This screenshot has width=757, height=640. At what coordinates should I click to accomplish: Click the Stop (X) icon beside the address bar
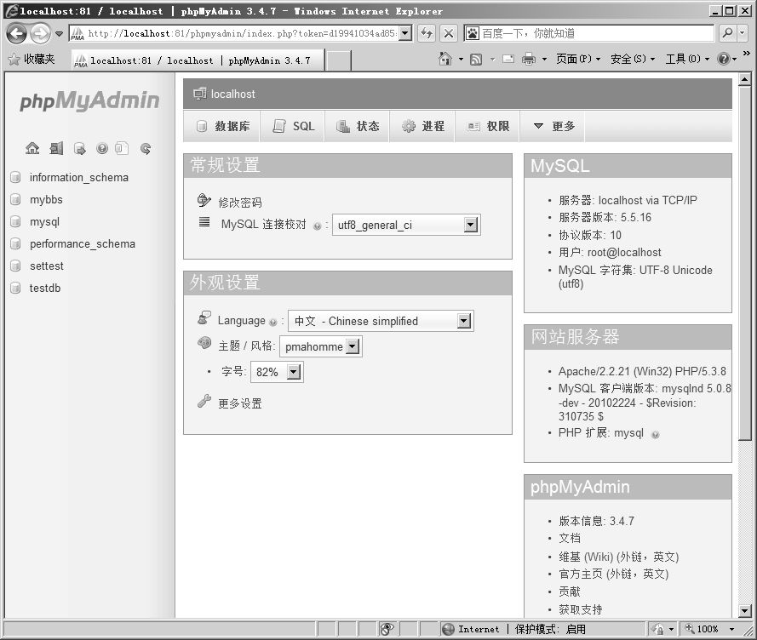tap(449, 33)
